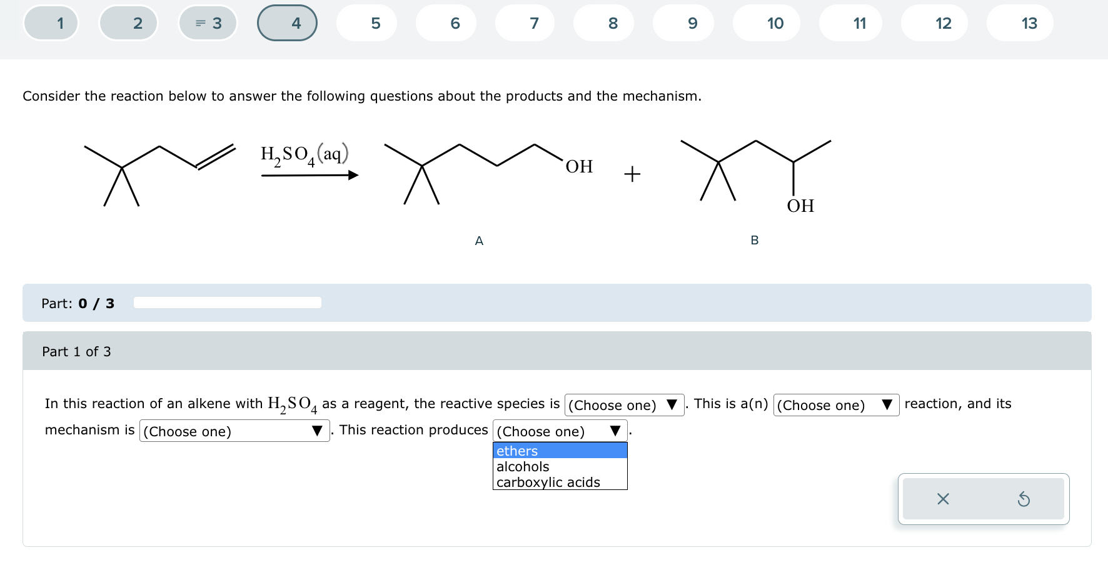Go to question 1

tap(51, 23)
